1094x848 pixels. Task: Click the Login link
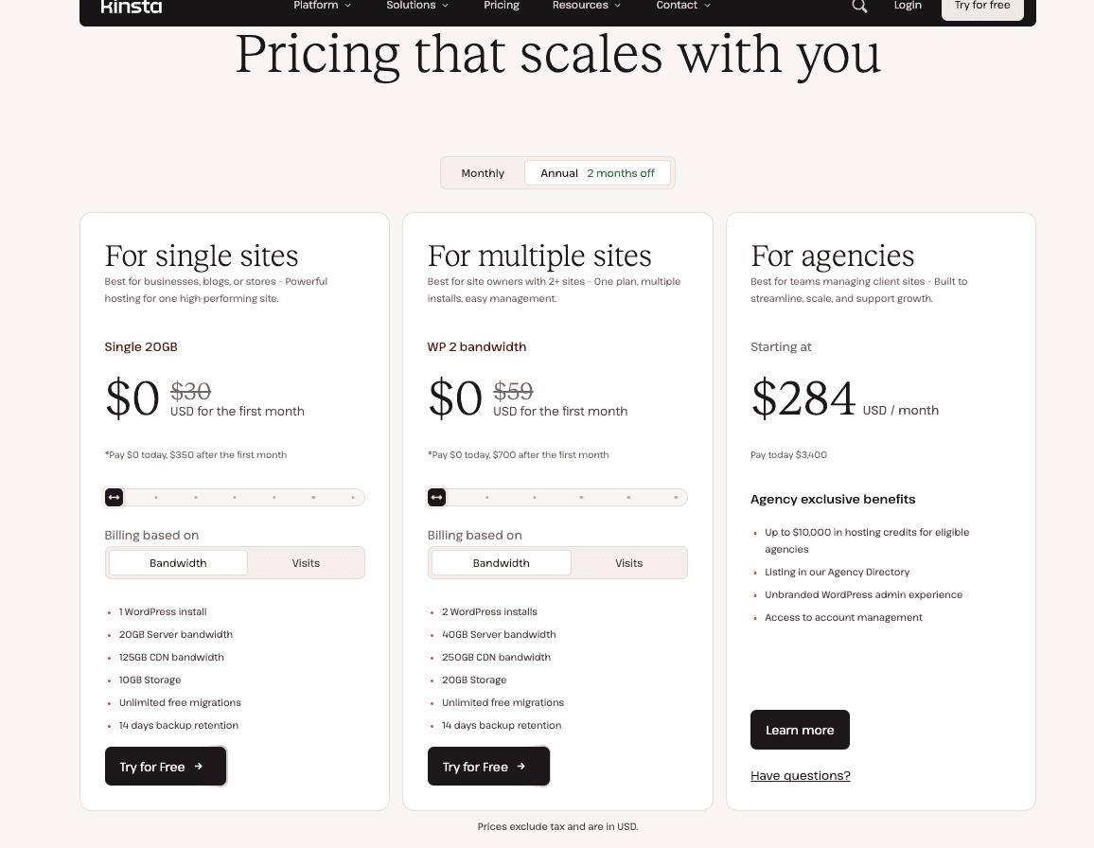(908, 6)
